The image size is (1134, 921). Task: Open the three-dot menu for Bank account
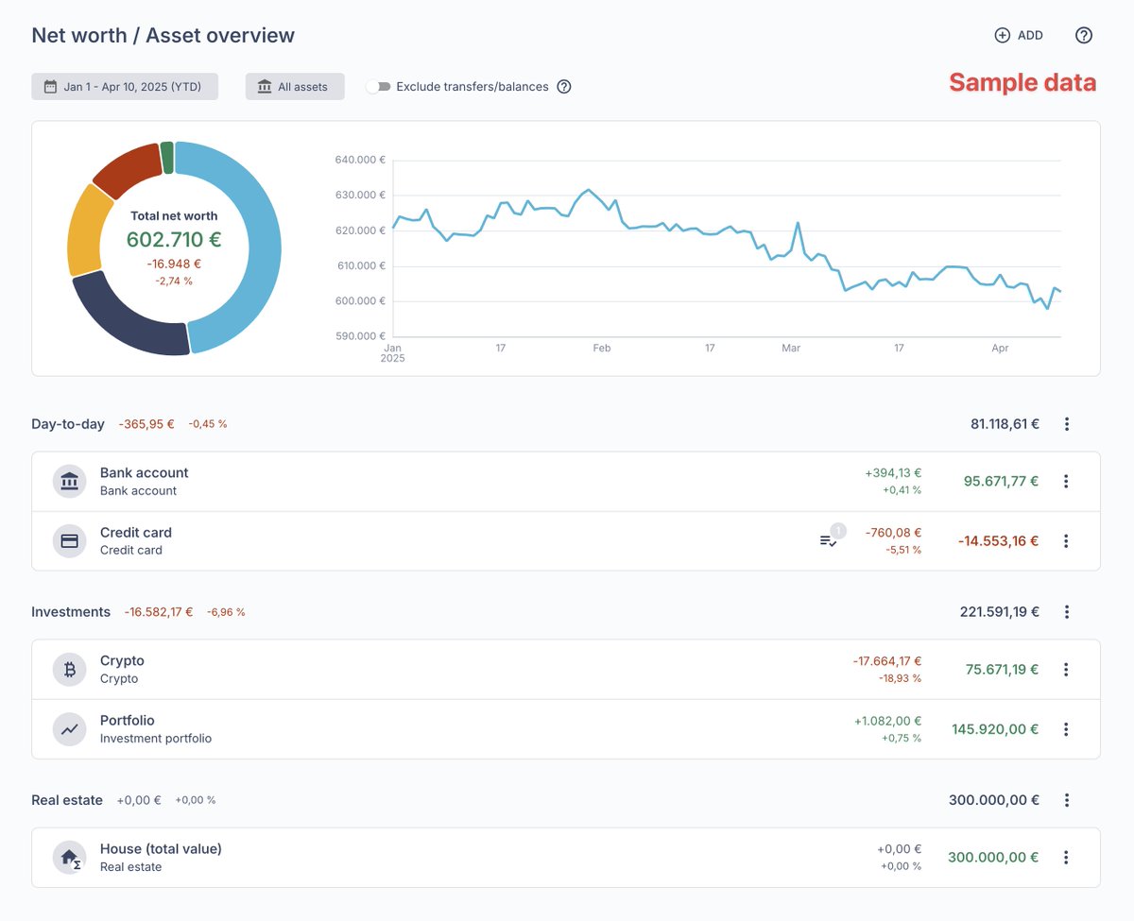pos(1066,481)
